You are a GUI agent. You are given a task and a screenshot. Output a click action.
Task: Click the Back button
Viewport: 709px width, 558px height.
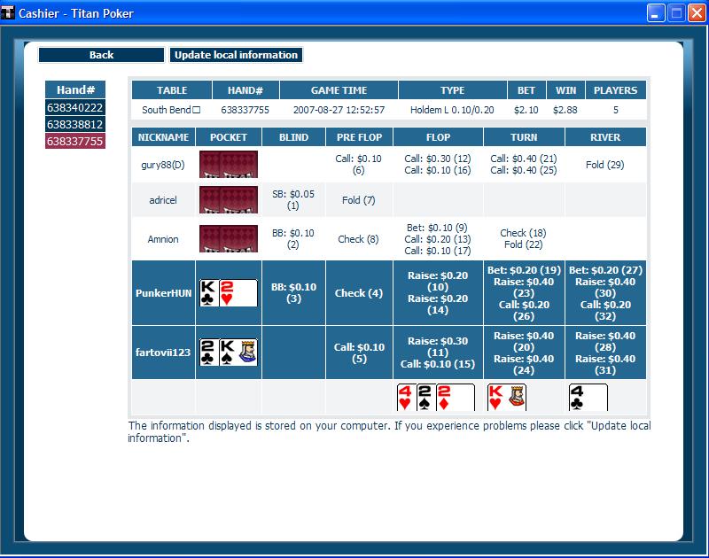coord(101,55)
